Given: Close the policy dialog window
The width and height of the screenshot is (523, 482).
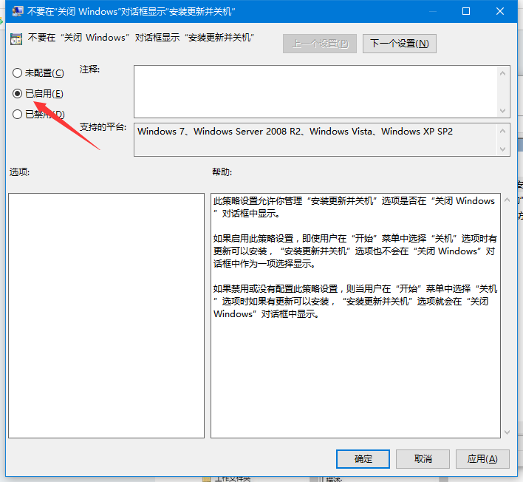Looking at the screenshot, I should [x=500, y=11].
